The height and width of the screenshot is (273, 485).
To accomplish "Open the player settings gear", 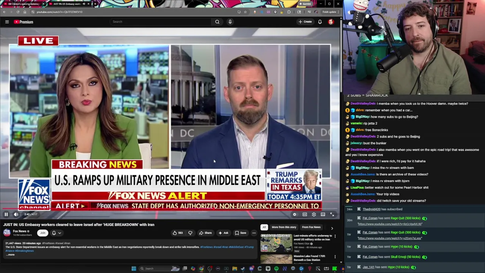I will pos(314,214).
